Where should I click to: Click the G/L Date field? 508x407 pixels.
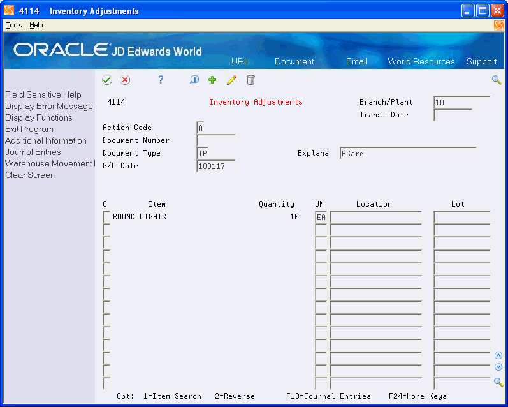pos(215,166)
